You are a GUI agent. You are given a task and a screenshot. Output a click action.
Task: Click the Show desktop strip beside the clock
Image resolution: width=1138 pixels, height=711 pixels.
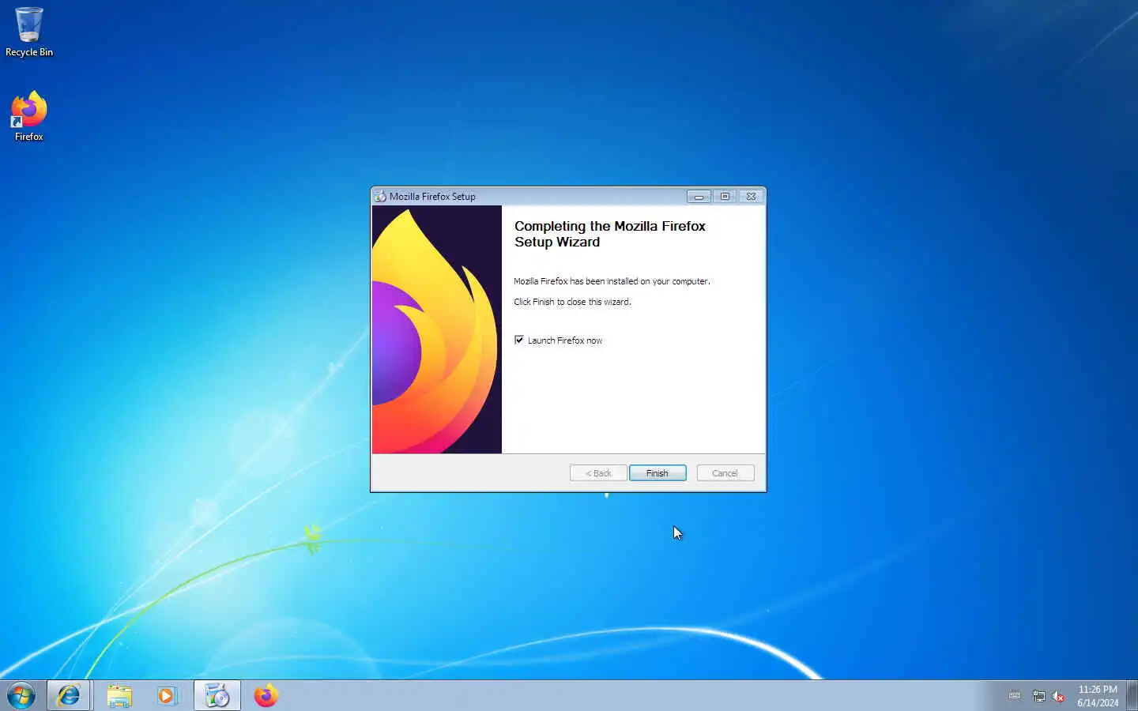[1132, 696]
